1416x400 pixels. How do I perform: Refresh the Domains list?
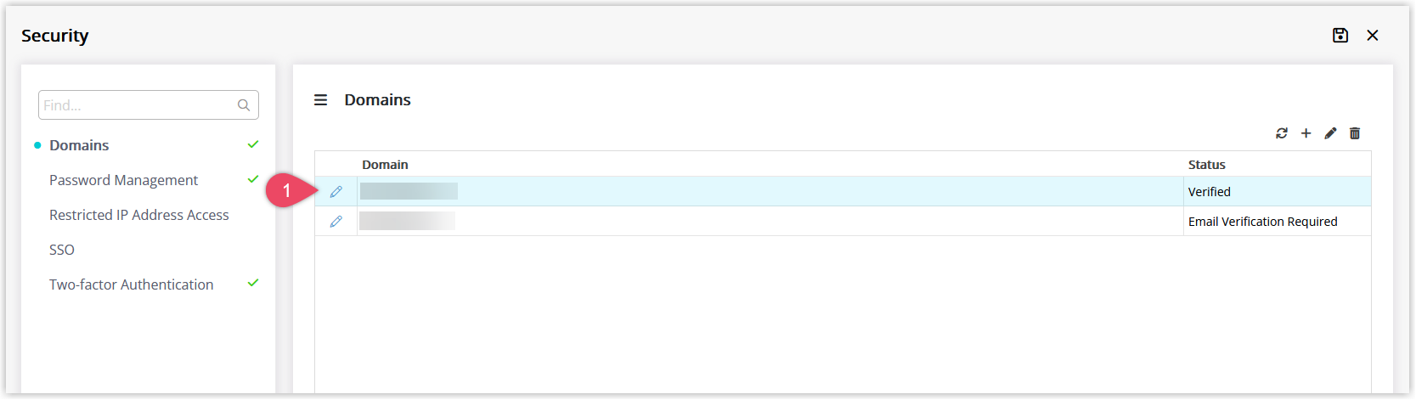tap(1282, 133)
